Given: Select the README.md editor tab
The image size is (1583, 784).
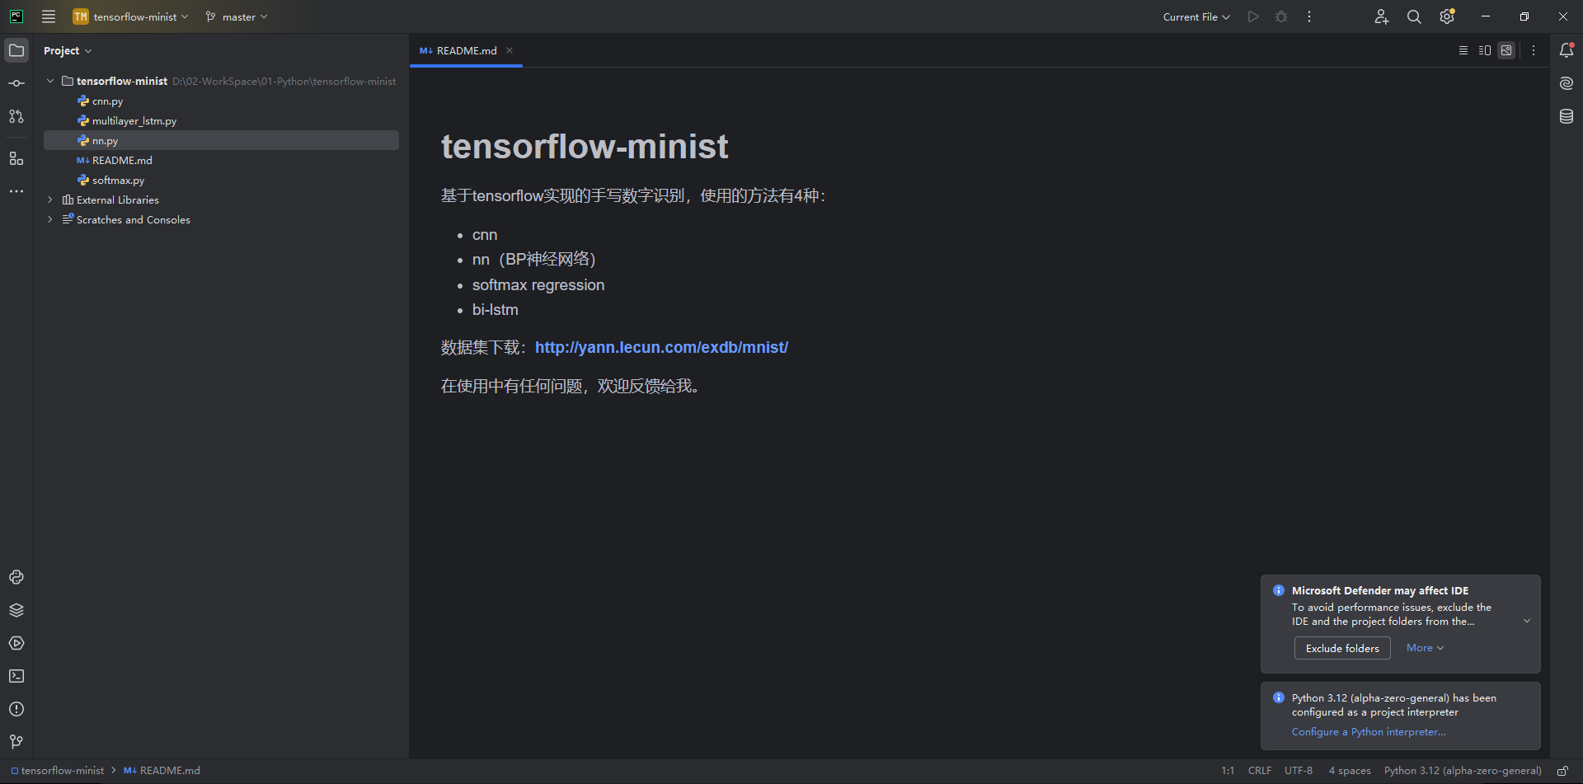Looking at the screenshot, I should coord(466,50).
